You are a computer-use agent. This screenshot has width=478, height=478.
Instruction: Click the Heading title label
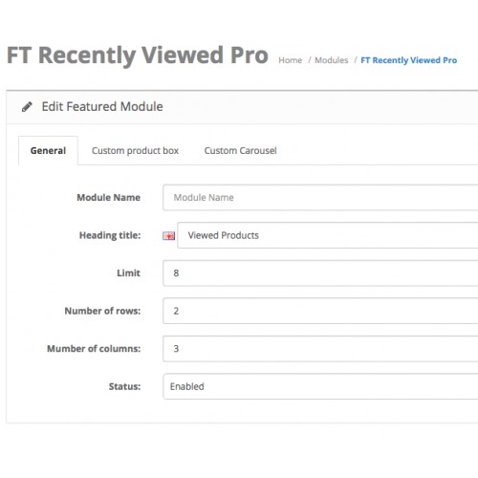(110, 235)
